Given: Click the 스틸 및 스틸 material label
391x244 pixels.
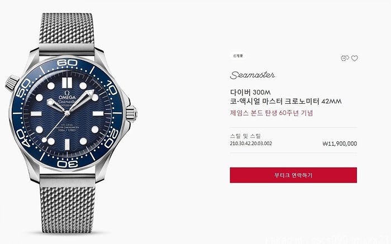Looking at the screenshot, I should point(245,136).
